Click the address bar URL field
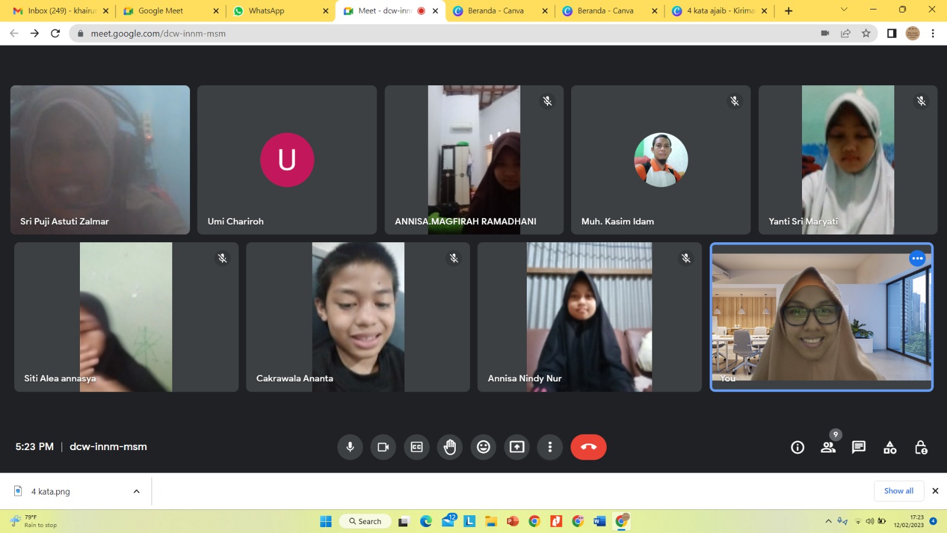Image resolution: width=947 pixels, height=533 pixels. [x=414, y=34]
